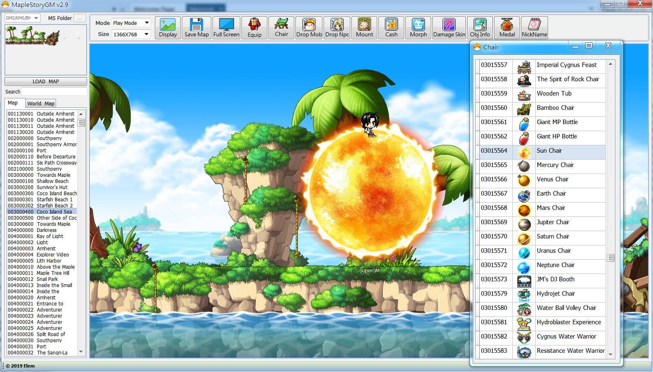The image size is (653, 372).
Task: Open the Damage Skin tool
Action: pyautogui.click(x=449, y=27)
